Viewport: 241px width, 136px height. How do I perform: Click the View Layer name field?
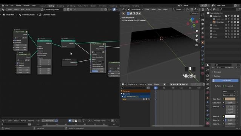click(x=225, y=5)
